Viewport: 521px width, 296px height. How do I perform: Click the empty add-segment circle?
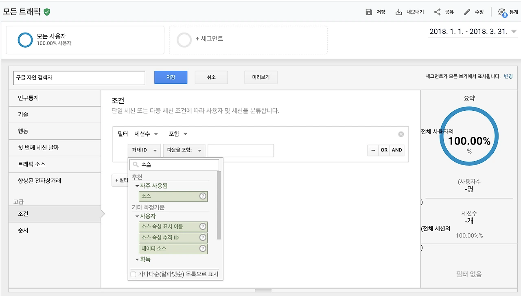click(x=184, y=39)
